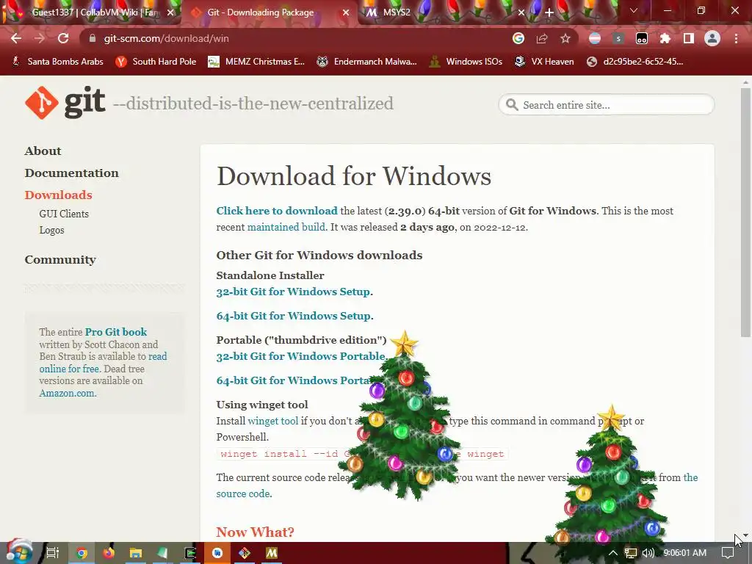Reload the git-scm download page
This screenshot has height=564, width=752.
(x=63, y=38)
